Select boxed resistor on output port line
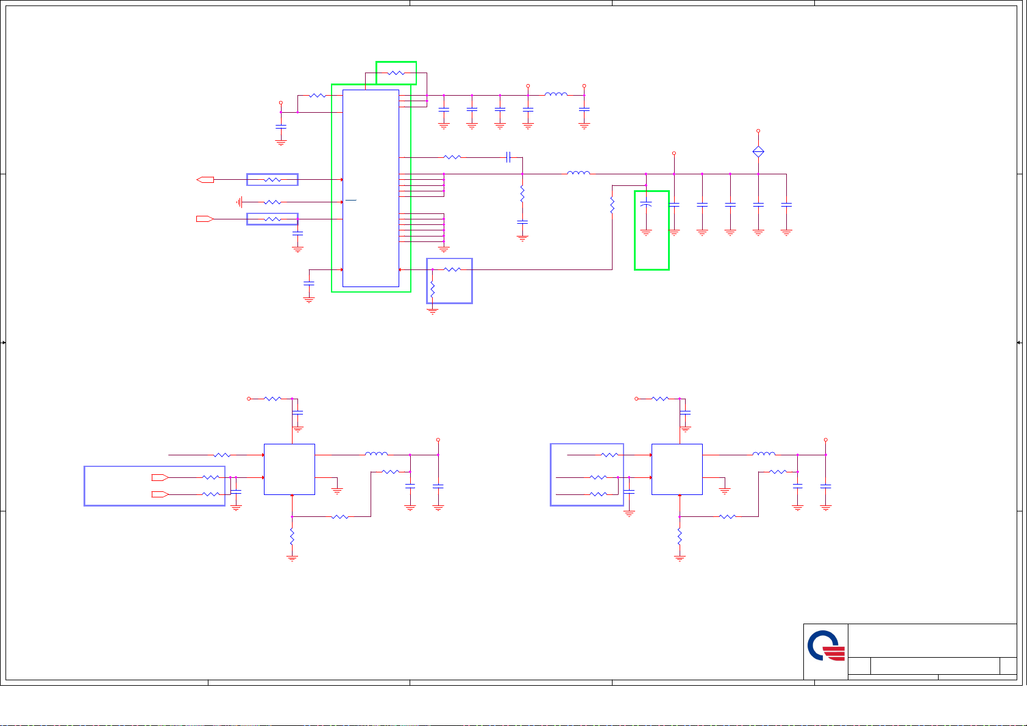Screen dimensions: 1027x726 [272, 180]
